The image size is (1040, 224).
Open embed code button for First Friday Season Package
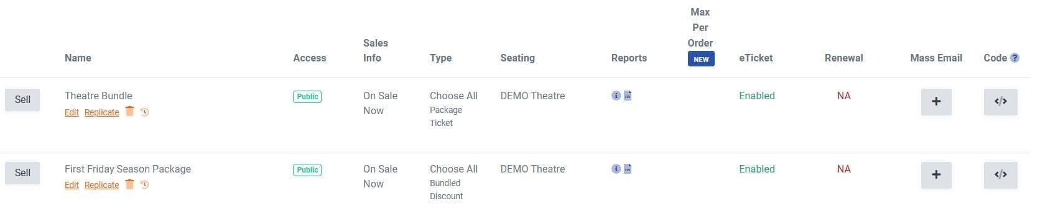click(x=1000, y=175)
